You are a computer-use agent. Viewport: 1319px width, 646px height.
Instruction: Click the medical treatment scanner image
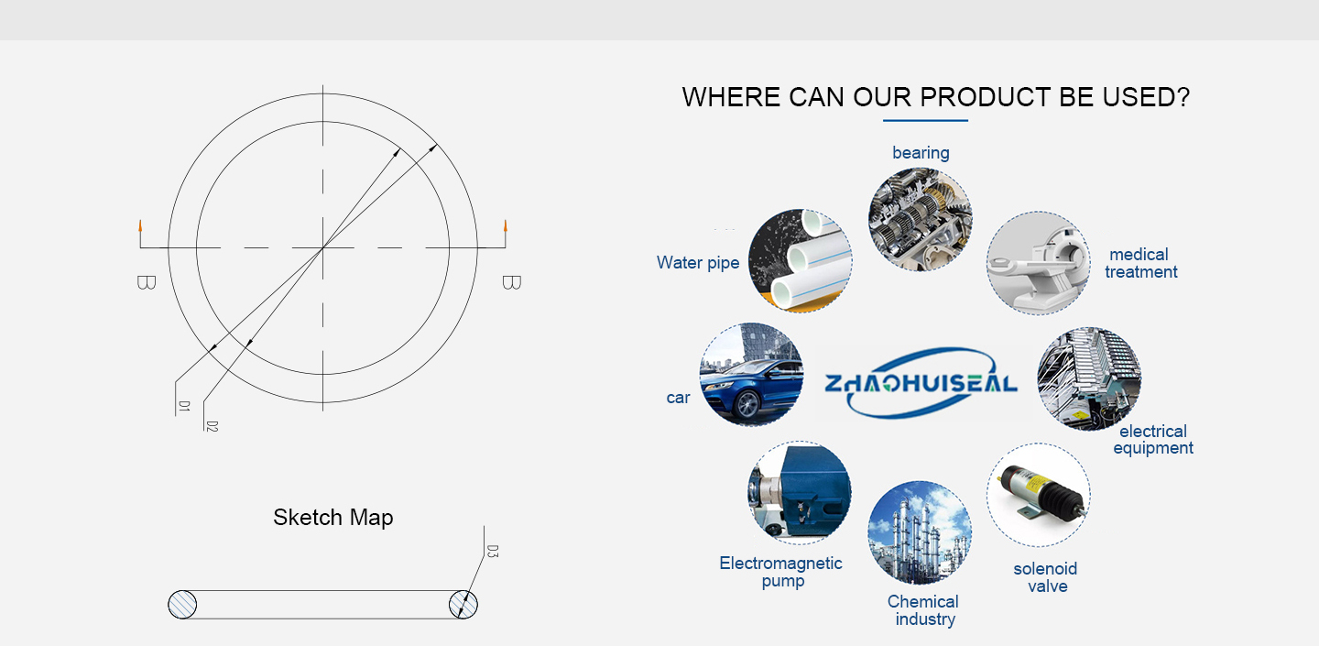click(x=1039, y=264)
